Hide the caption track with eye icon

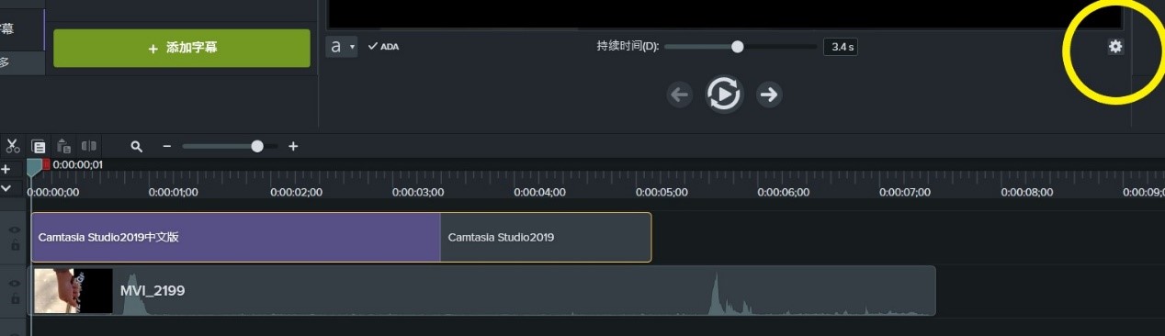tap(14, 230)
